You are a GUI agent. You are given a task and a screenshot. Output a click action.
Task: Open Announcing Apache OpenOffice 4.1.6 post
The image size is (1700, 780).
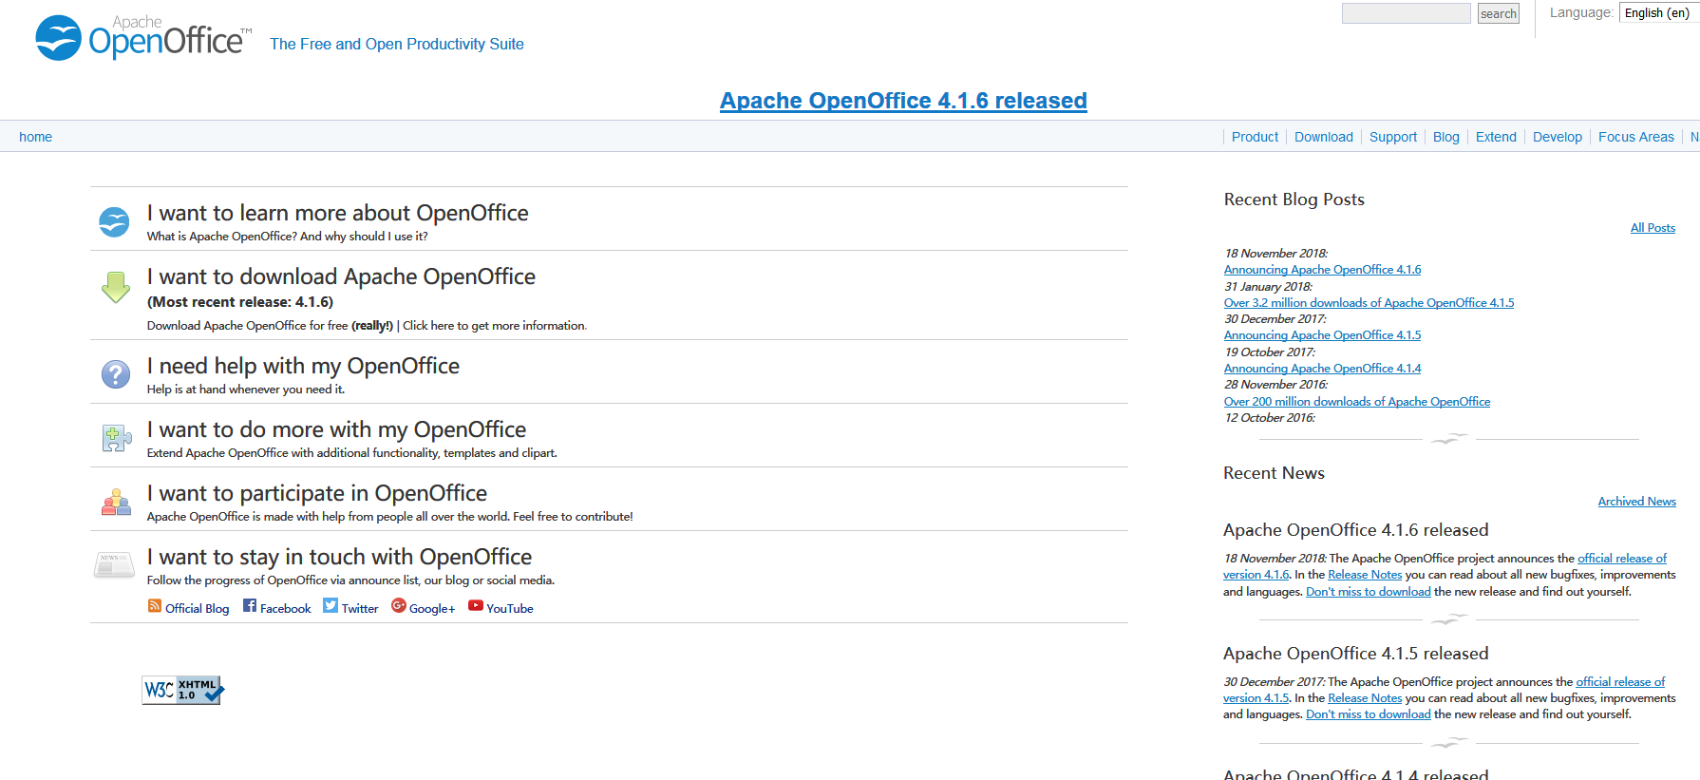[1322, 270]
